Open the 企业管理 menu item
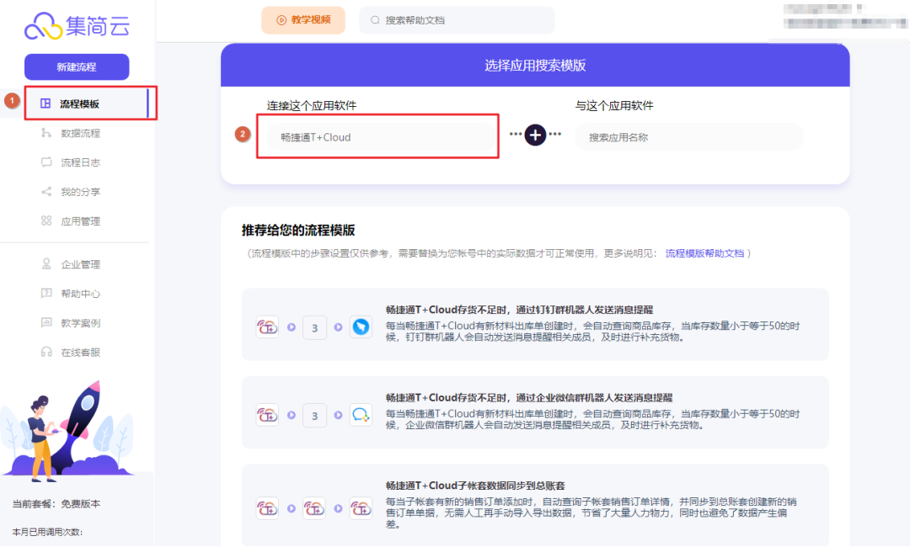This screenshot has width=910, height=547. pos(80,264)
